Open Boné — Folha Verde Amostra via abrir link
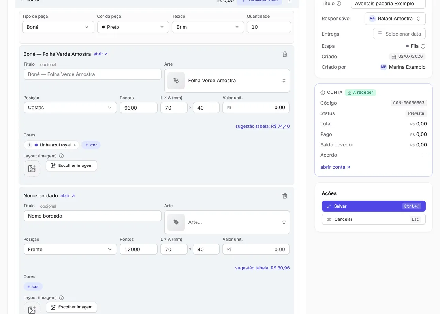This screenshot has height=314, width=440. pos(100,54)
